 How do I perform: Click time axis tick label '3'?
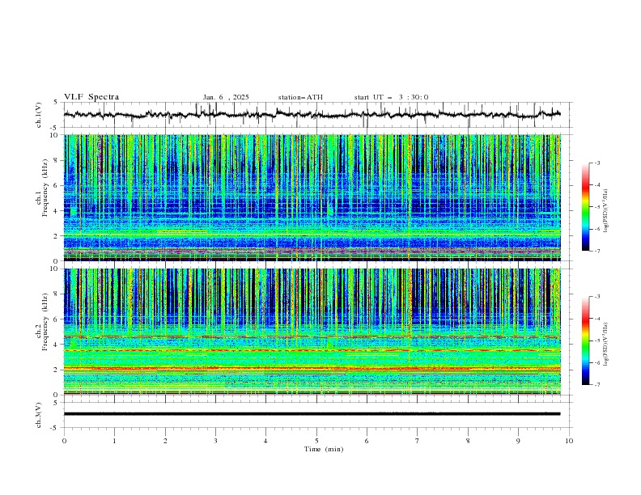[215, 441]
